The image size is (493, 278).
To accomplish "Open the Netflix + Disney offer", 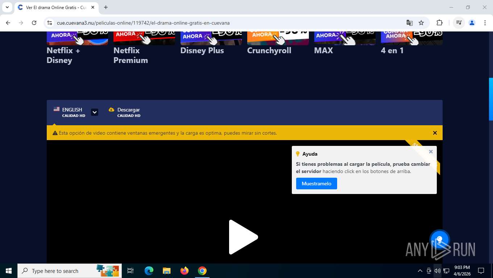I will click(63, 55).
